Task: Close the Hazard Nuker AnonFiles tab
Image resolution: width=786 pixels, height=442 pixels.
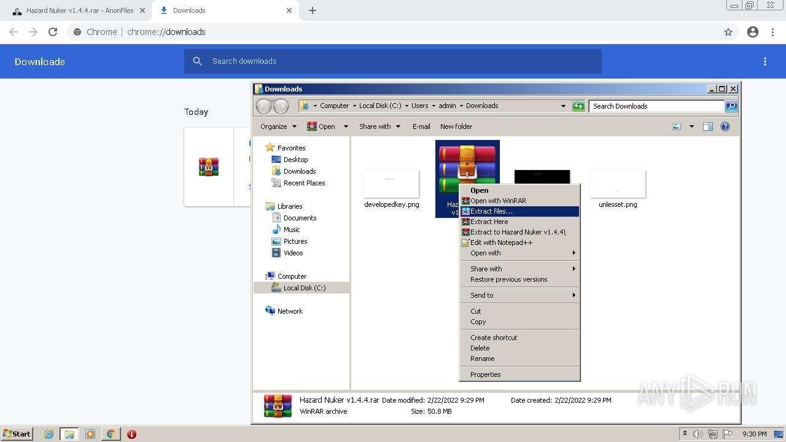Action: click(x=142, y=10)
